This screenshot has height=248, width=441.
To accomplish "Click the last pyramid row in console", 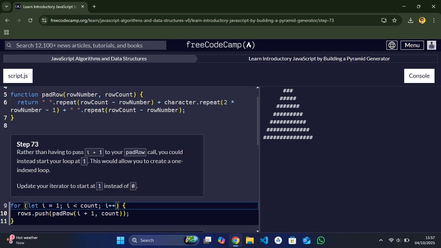I will (288, 137).
